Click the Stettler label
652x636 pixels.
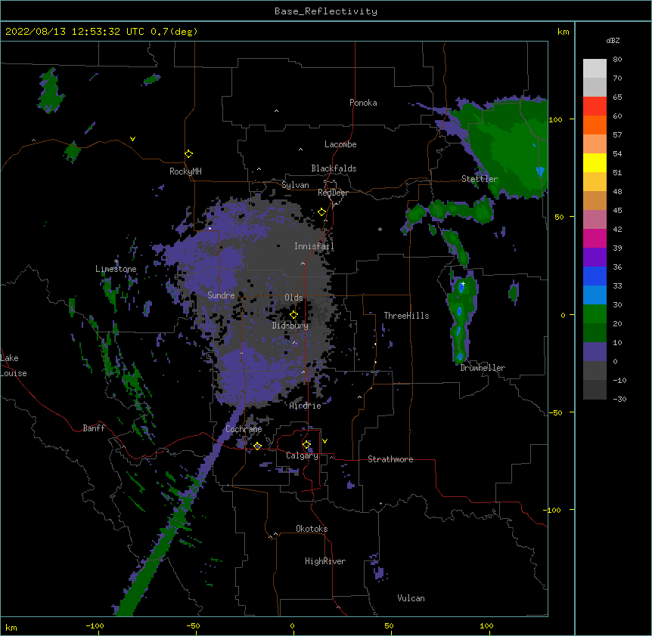coord(479,179)
